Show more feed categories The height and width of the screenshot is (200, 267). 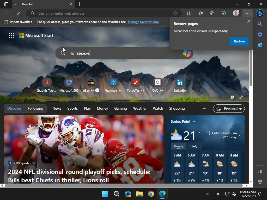tap(205, 109)
